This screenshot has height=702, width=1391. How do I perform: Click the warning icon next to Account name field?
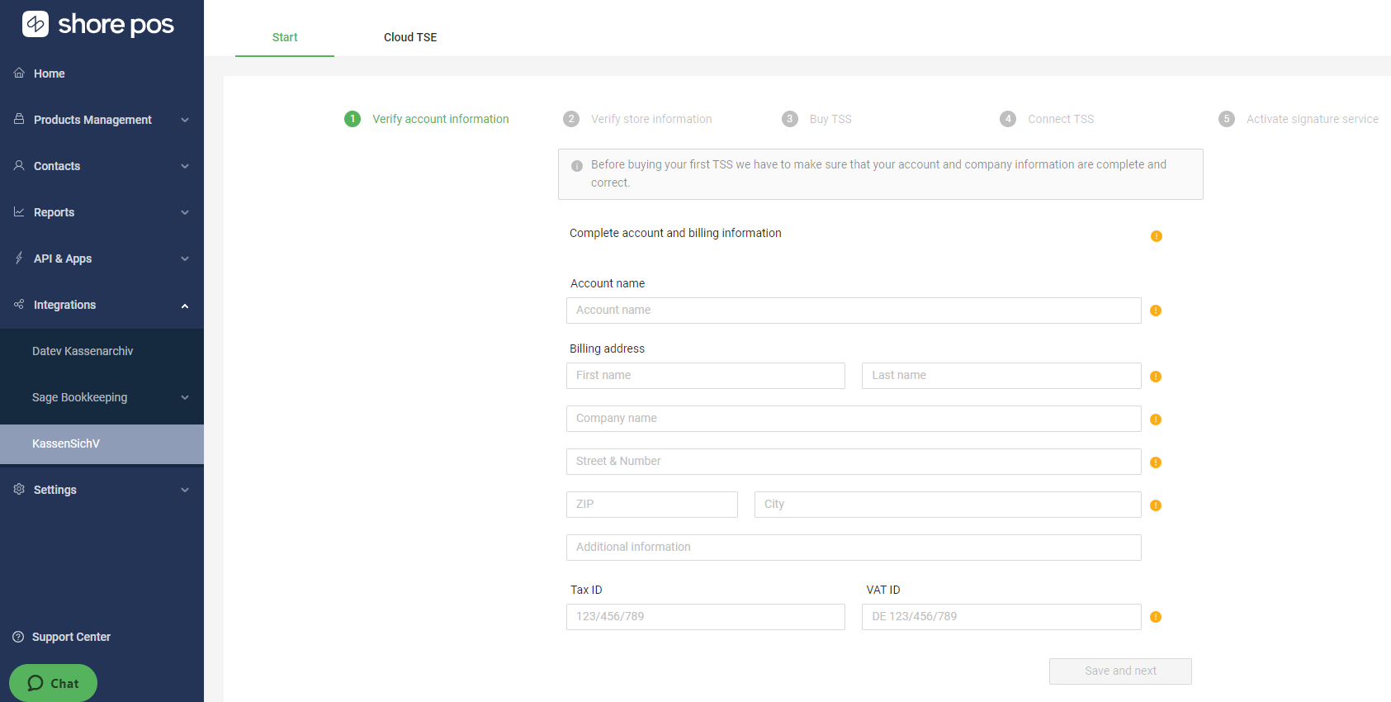click(1156, 311)
